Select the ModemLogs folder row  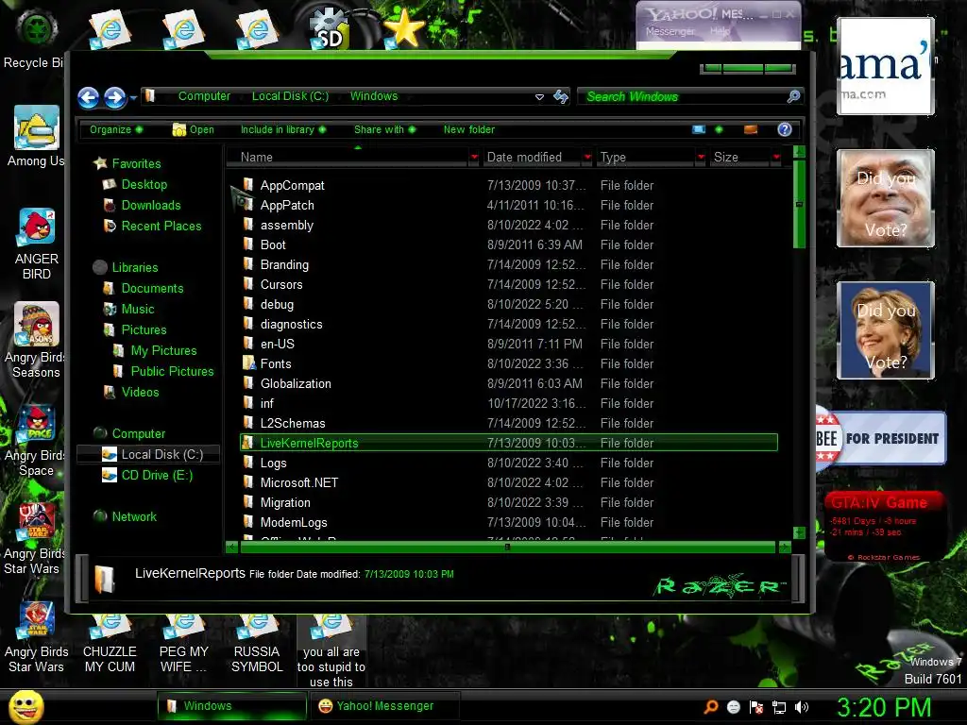509,522
